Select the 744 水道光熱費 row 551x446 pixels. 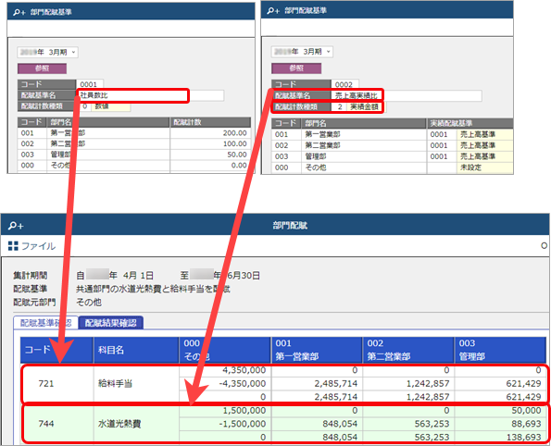coord(284,424)
